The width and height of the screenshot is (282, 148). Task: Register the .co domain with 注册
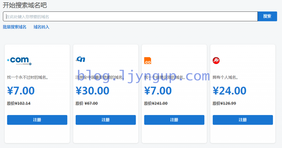click(174, 120)
